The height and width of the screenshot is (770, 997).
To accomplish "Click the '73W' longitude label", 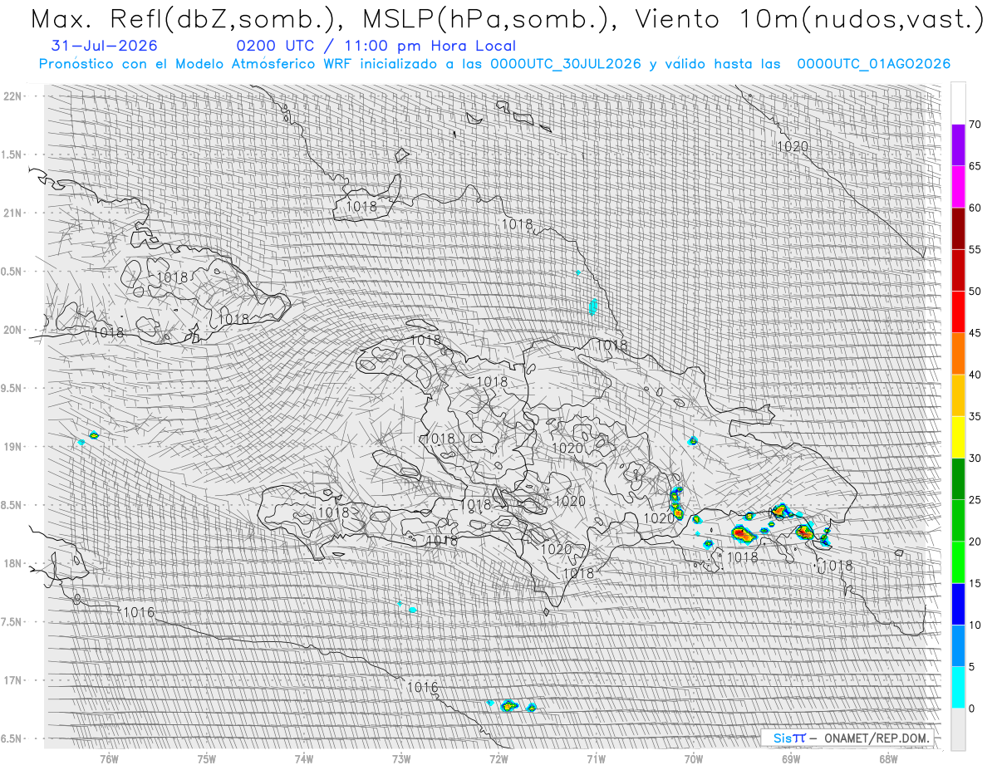I will (x=401, y=758).
